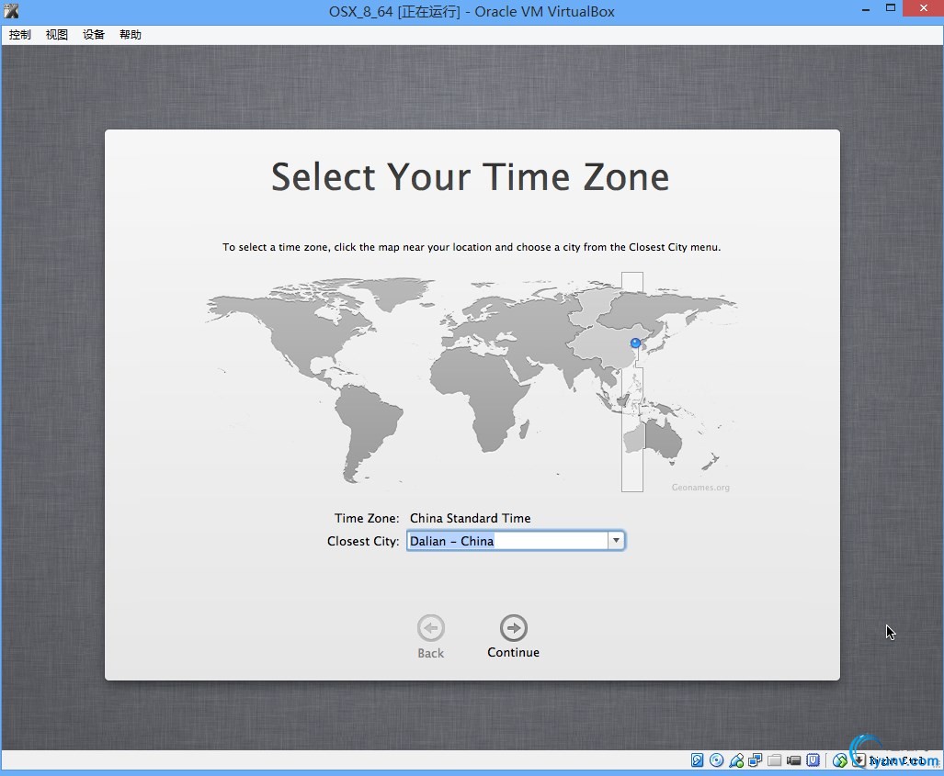Open the 设备 menu

pos(94,35)
